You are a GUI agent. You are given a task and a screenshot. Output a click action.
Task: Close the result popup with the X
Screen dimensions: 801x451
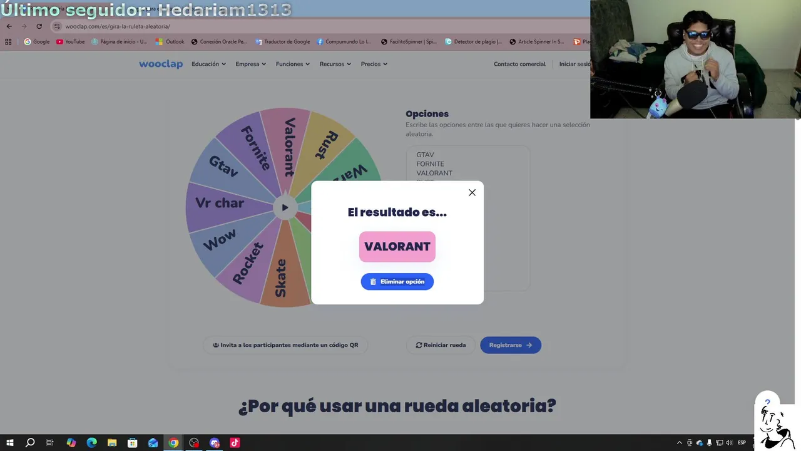[x=472, y=192]
